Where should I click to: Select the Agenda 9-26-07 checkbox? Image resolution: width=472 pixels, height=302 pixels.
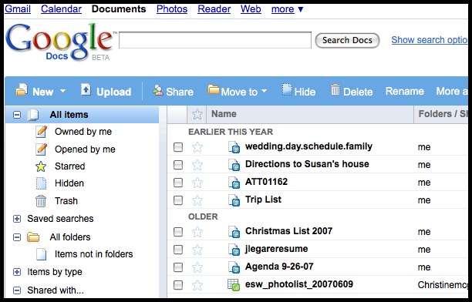tap(178, 267)
